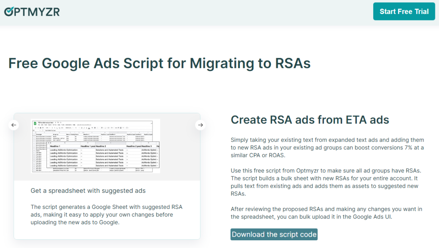
Task: Open the horizontal alignment dropdown
Action: [102, 128]
